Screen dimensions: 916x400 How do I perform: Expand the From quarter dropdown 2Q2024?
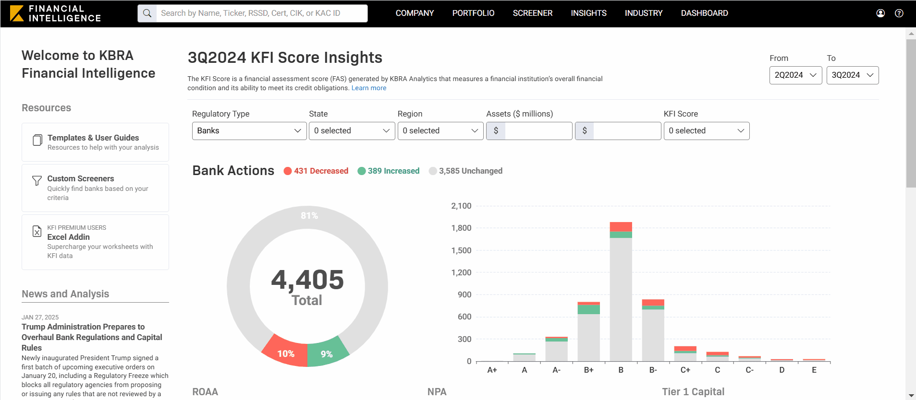pyautogui.click(x=795, y=75)
